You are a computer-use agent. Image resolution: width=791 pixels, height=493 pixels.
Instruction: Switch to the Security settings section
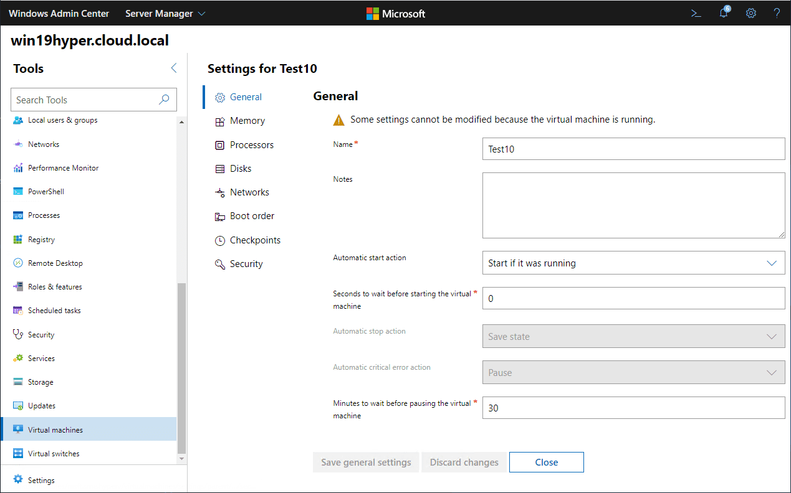pyautogui.click(x=220, y=263)
